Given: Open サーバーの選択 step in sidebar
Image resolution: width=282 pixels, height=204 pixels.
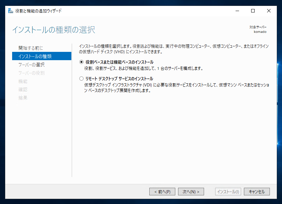Looking at the screenshot, I should point(32,65).
